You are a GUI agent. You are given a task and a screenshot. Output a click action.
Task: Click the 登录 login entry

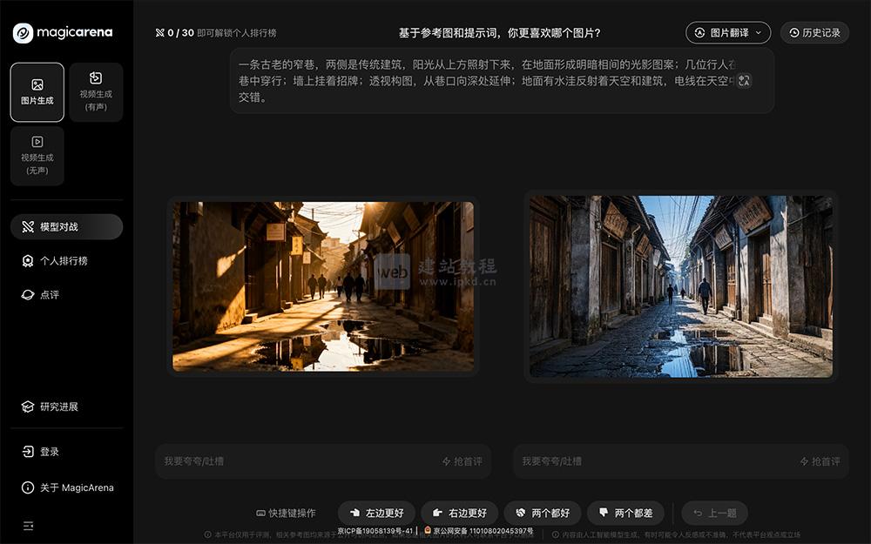pos(44,451)
